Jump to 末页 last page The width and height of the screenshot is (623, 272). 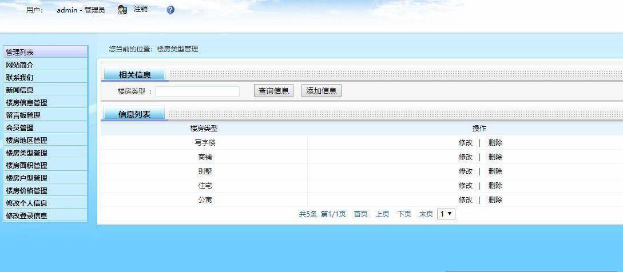(x=426, y=214)
